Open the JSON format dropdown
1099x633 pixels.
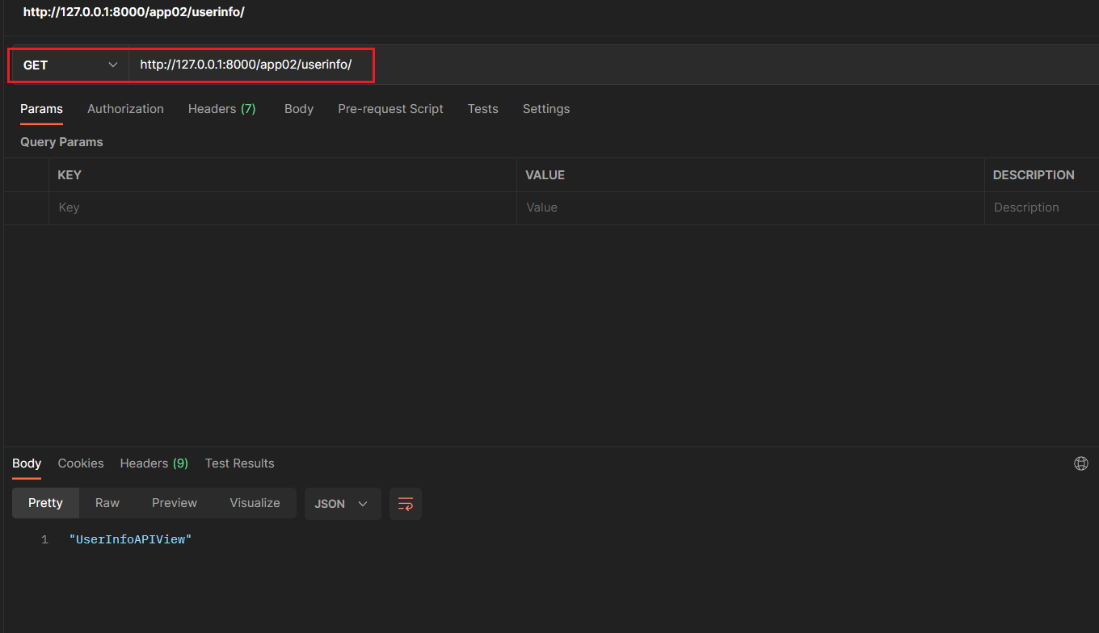point(343,504)
